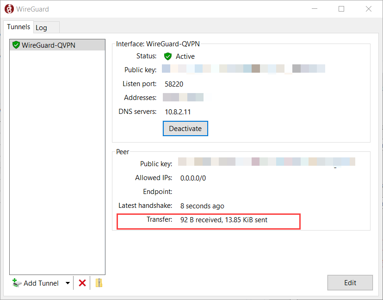Screen dimensions: 383x300
Task: Maximize the WireGuard window
Action: click(341, 9)
